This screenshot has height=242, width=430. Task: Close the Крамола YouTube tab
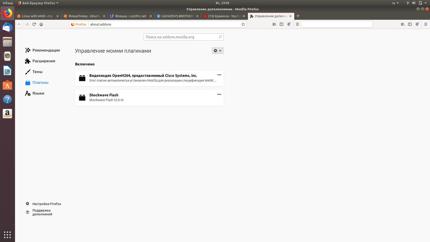click(x=244, y=16)
